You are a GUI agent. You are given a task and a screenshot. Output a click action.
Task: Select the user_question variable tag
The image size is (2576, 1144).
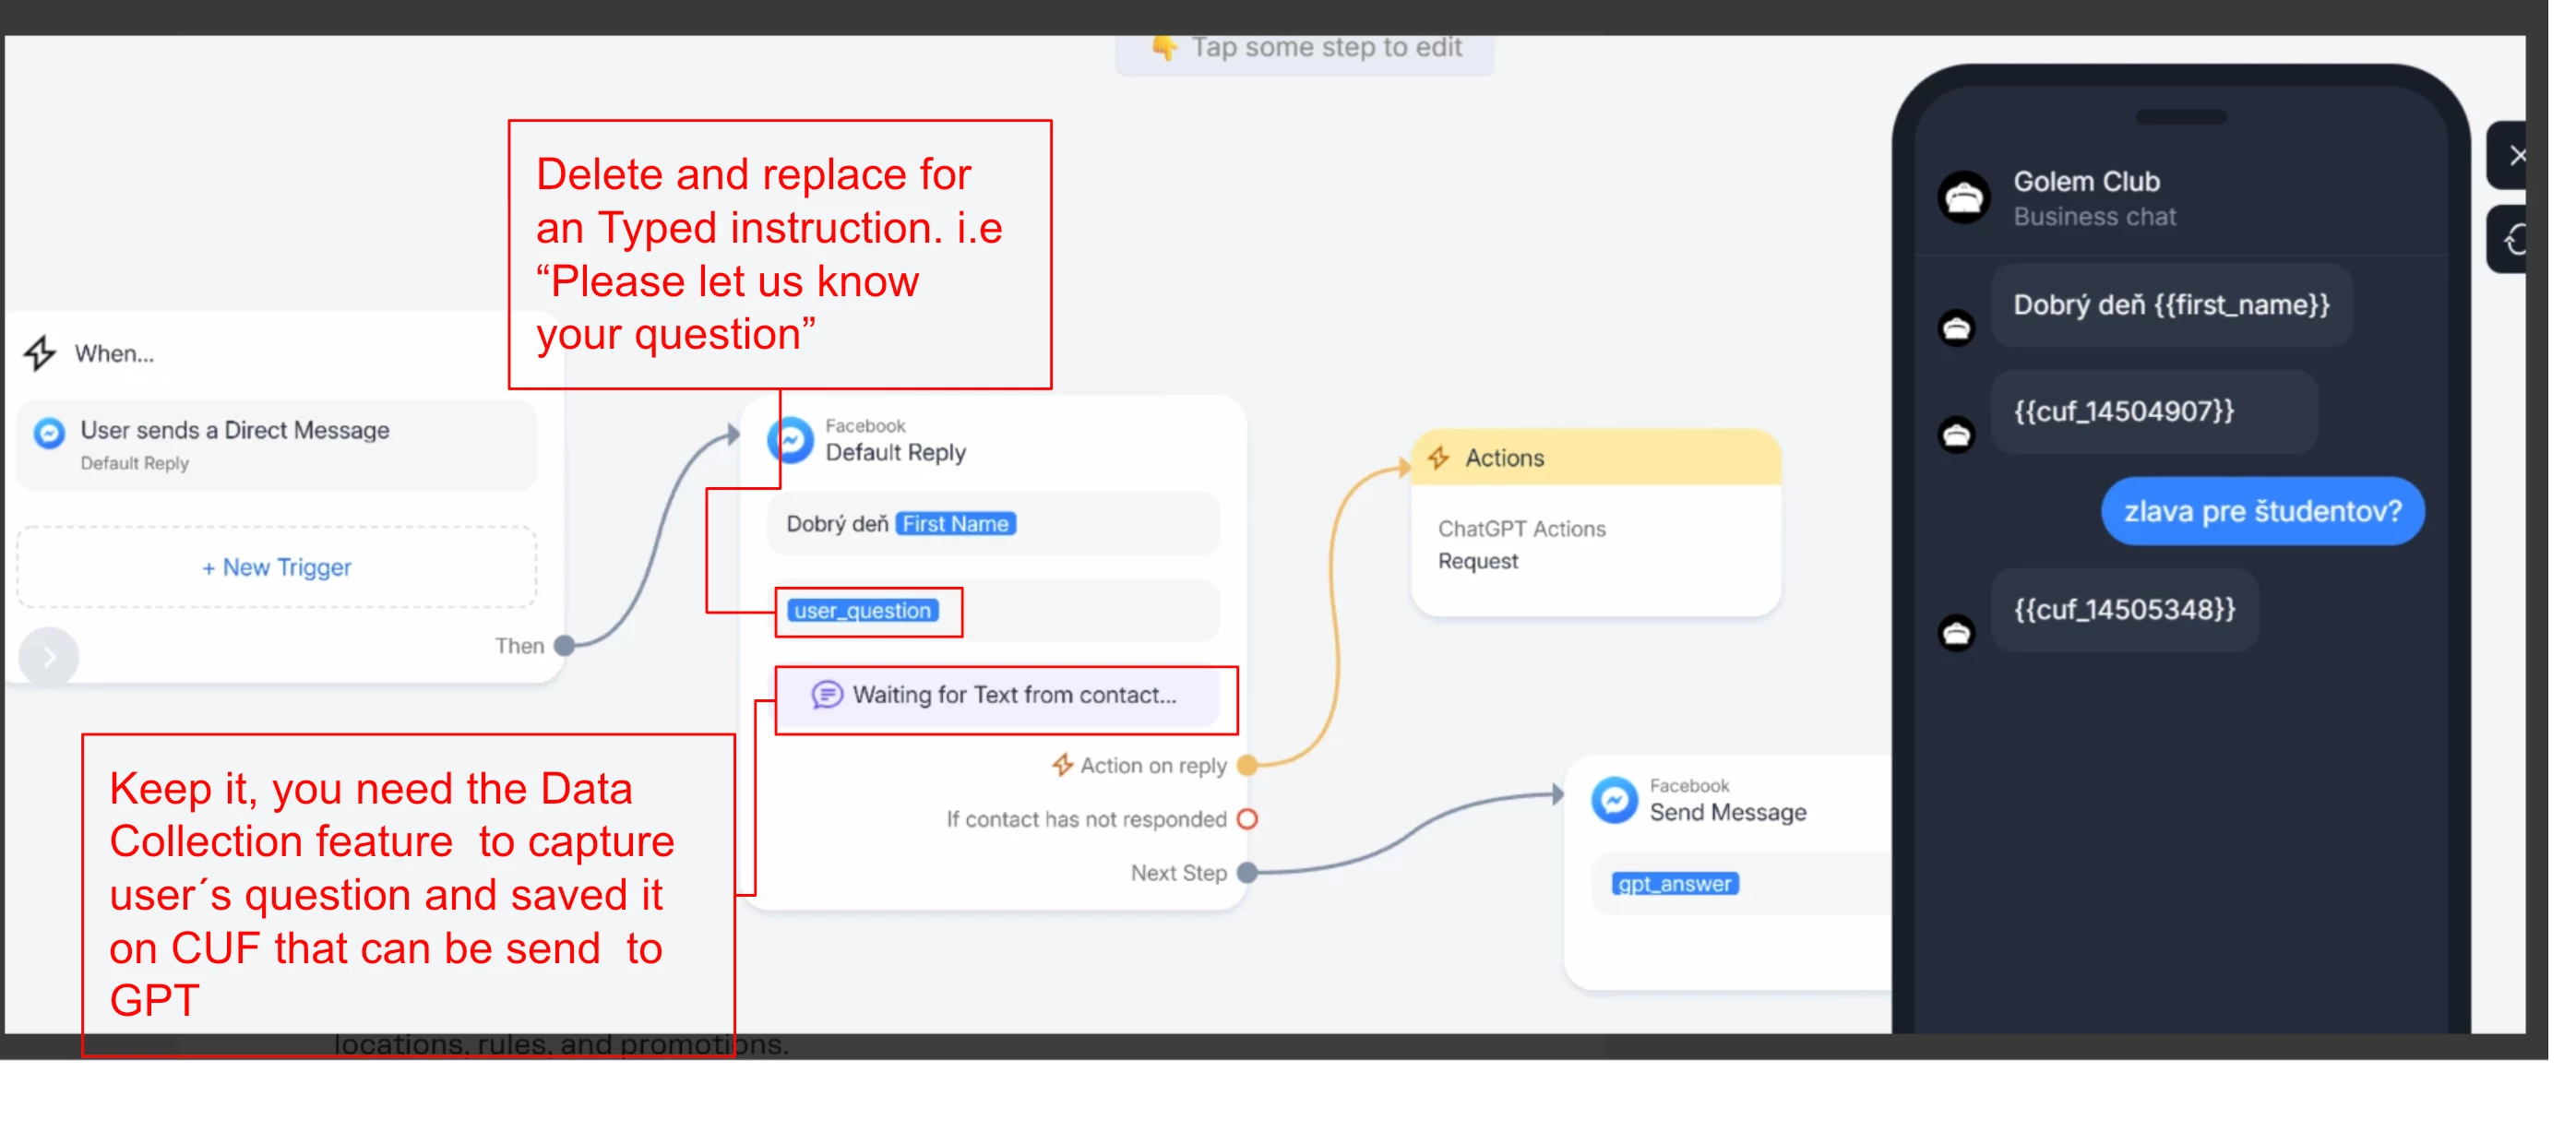(862, 611)
